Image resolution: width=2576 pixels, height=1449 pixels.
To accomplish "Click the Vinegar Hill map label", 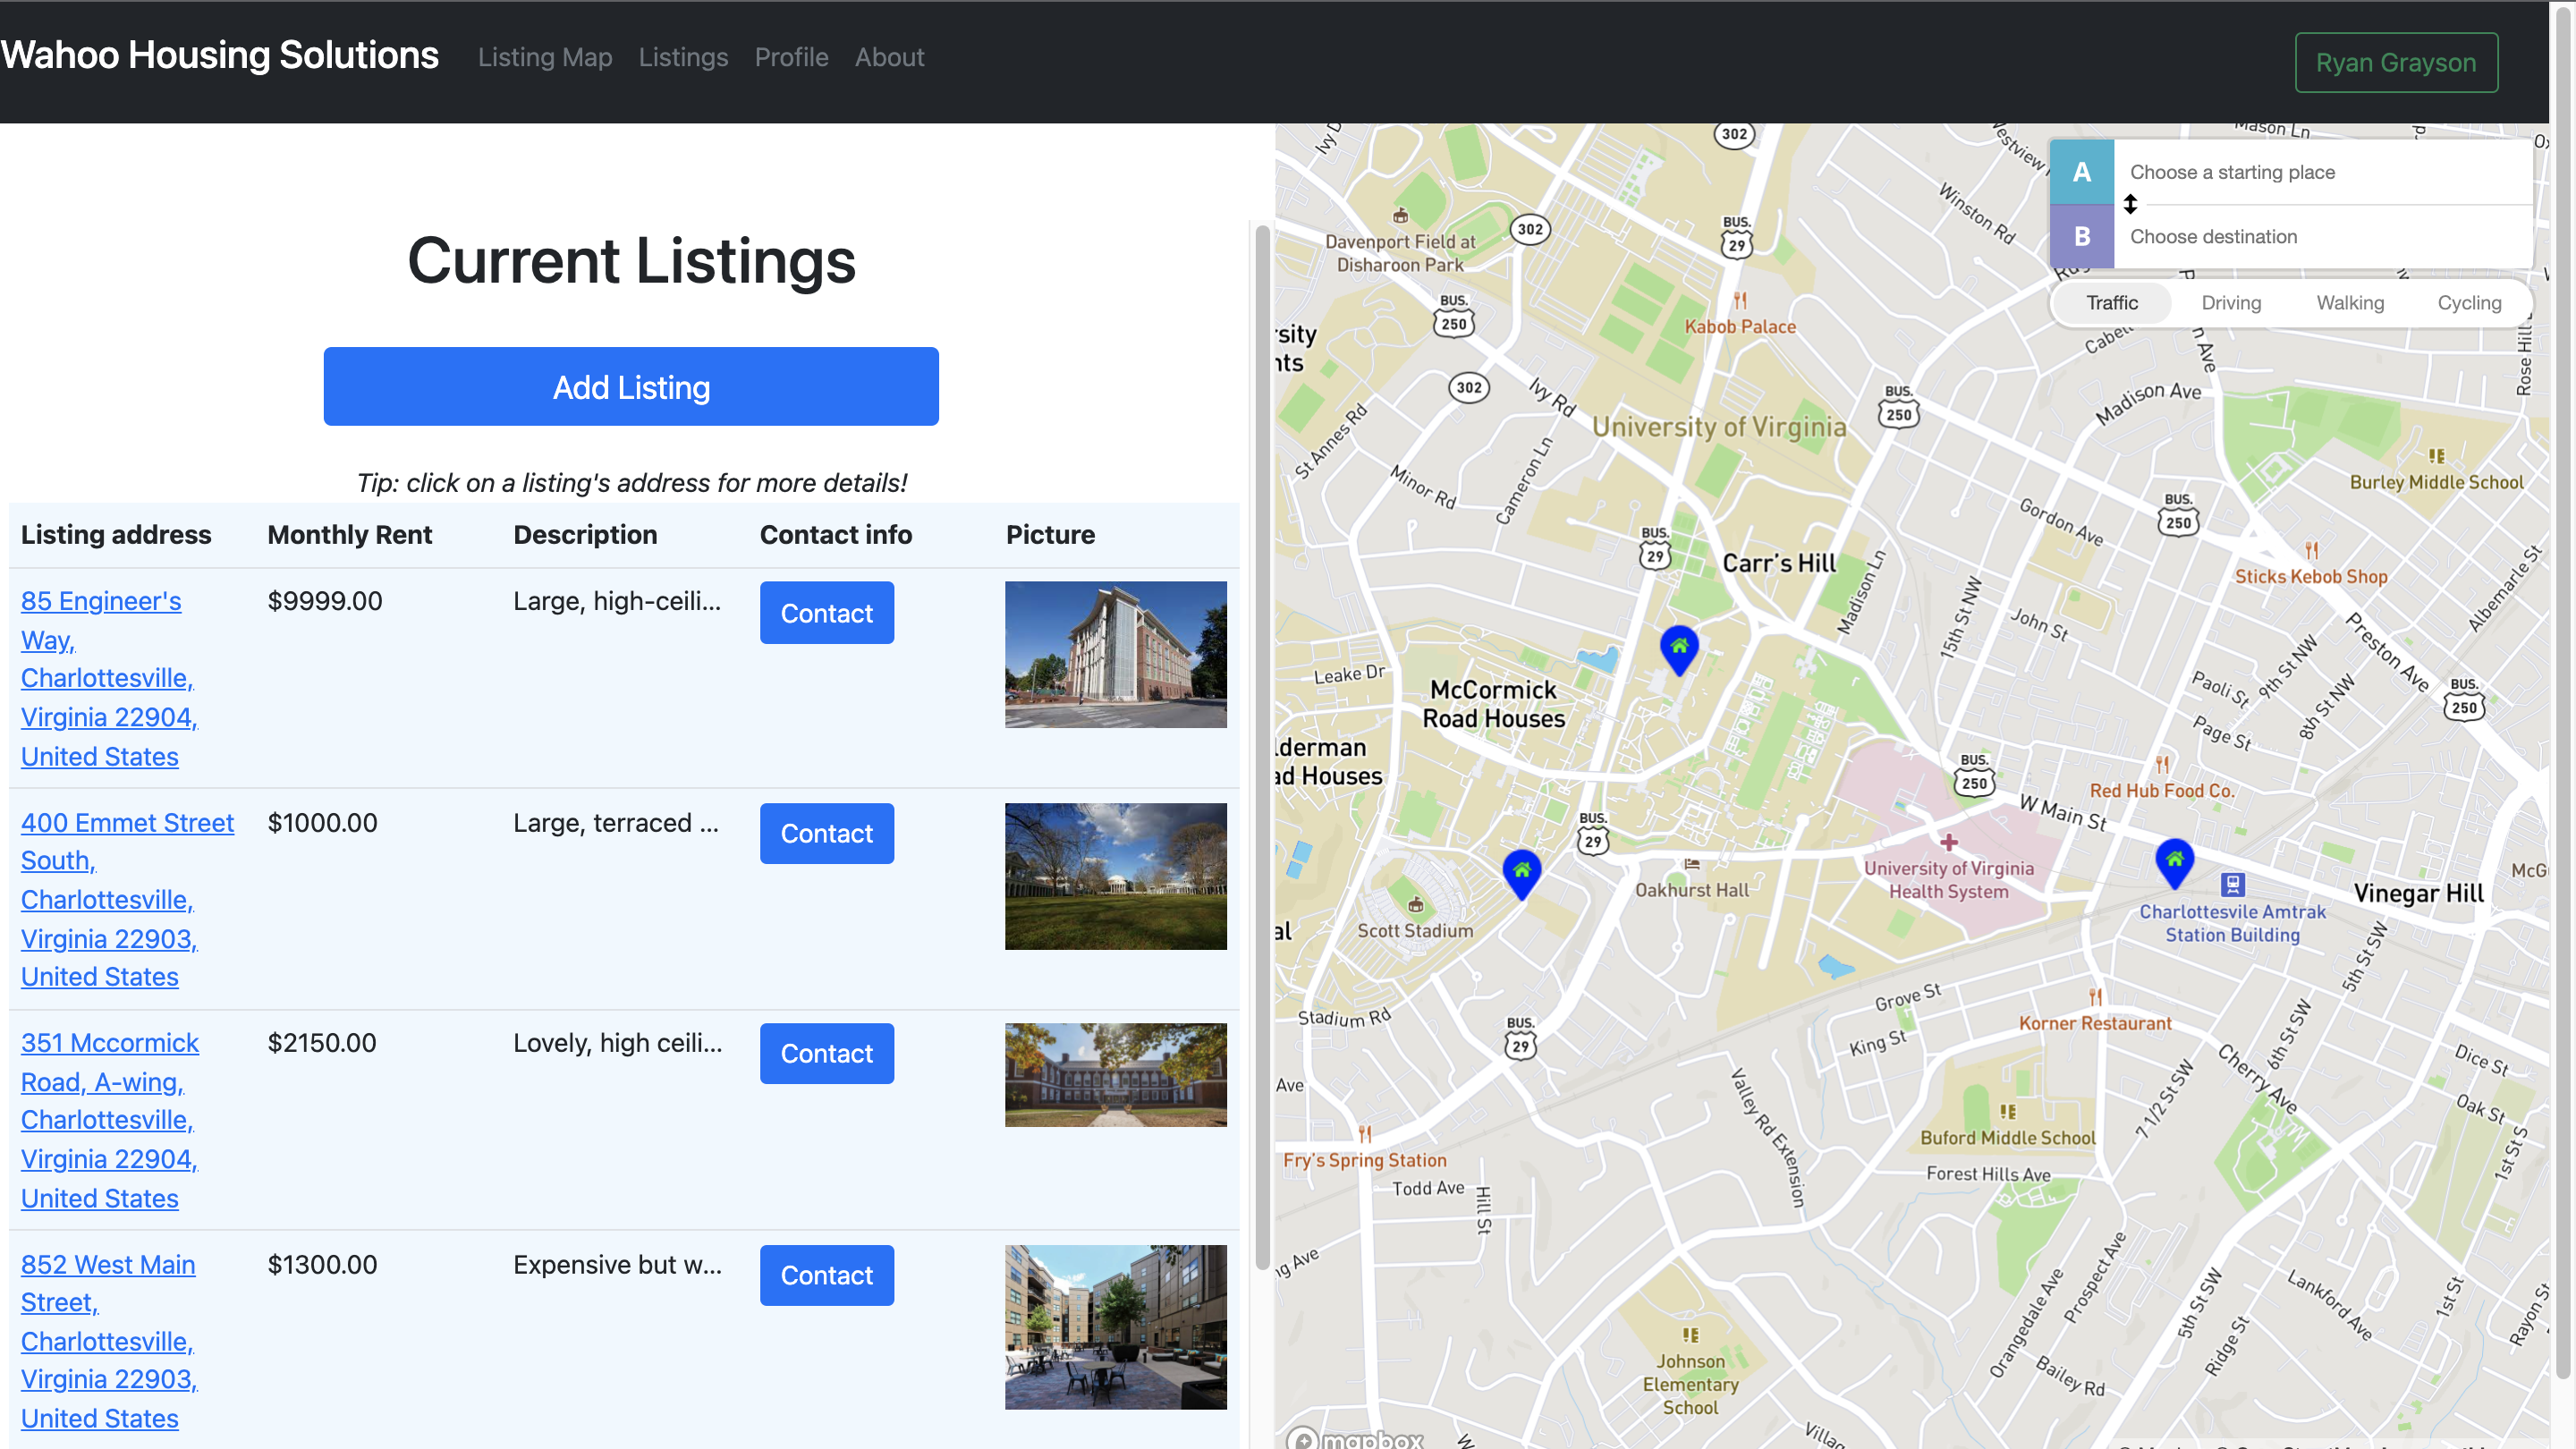I will 2418,894.
